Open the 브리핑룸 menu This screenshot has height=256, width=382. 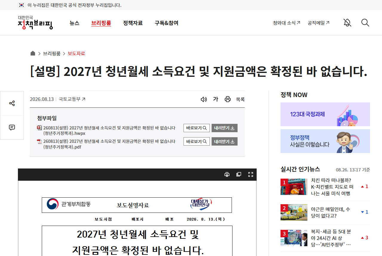click(101, 23)
